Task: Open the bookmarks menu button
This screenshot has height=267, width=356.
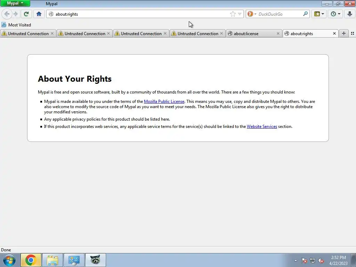Action: 319,14
